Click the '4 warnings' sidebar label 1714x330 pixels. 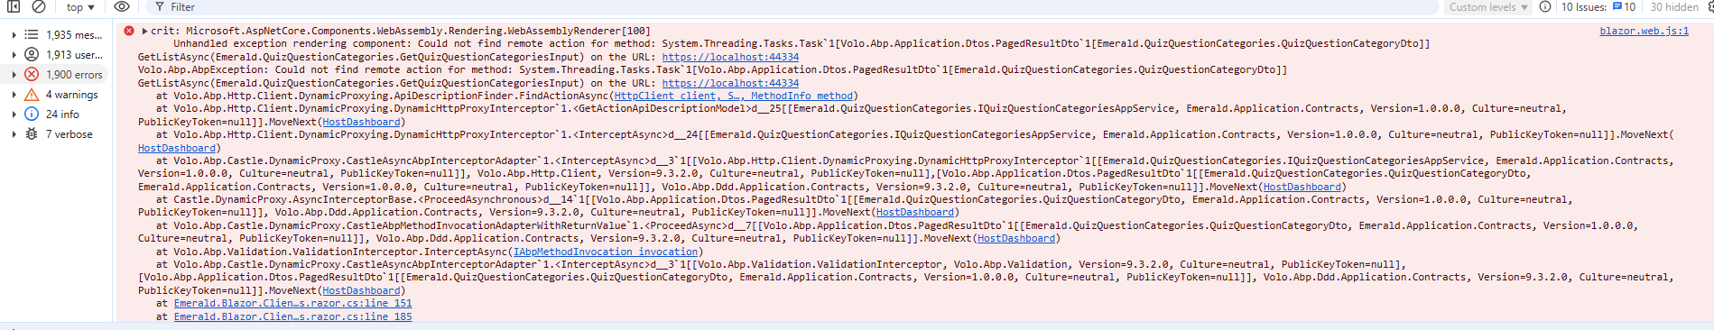click(71, 95)
